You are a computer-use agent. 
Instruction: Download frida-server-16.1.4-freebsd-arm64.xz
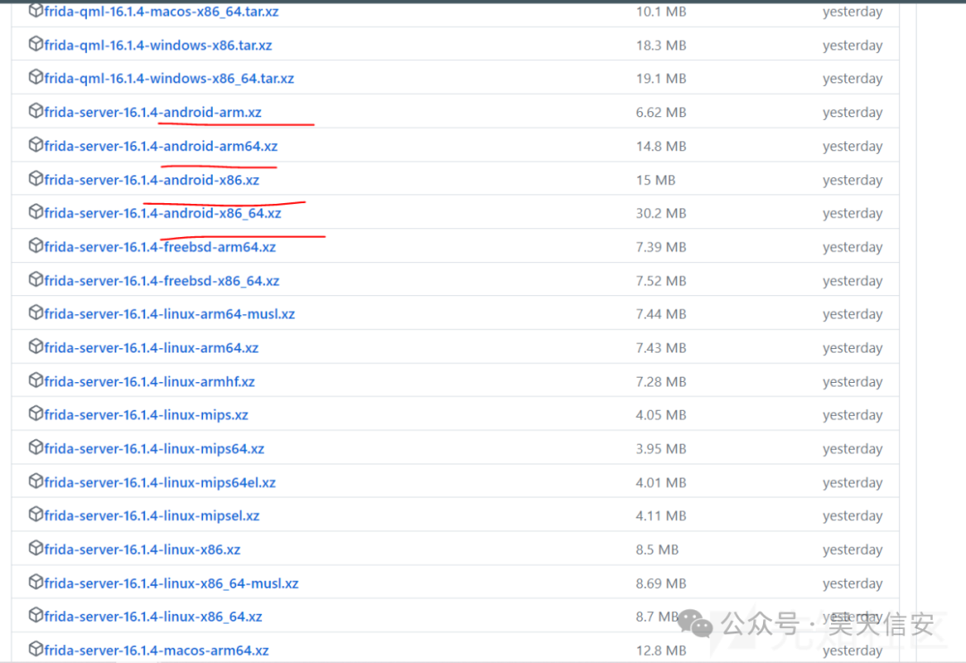(160, 247)
